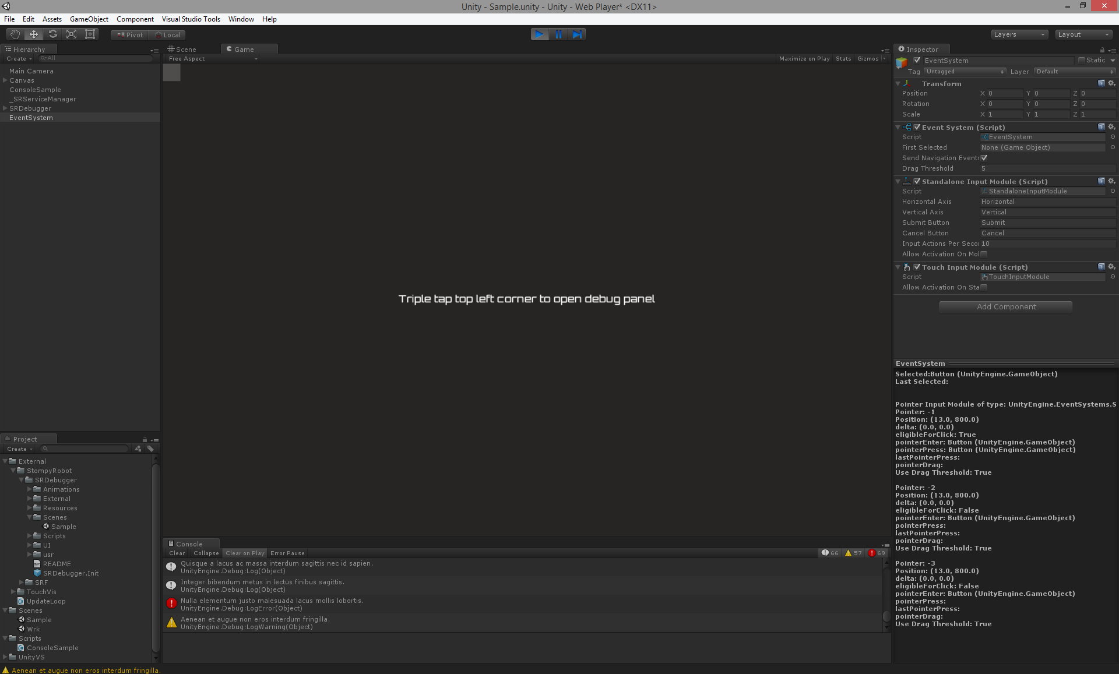Toggle Touch Input Module enabled checkbox
Image resolution: width=1119 pixels, height=674 pixels.
pos(917,267)
